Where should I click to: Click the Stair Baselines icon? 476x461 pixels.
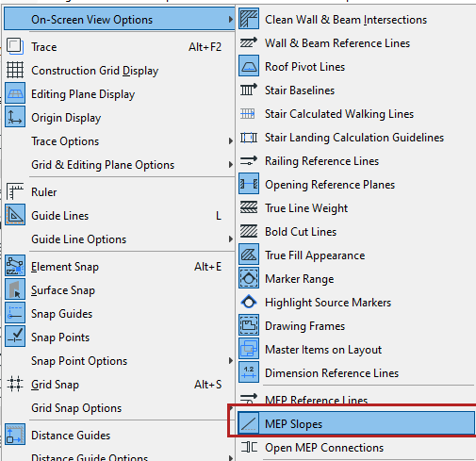tap(249, 91)
